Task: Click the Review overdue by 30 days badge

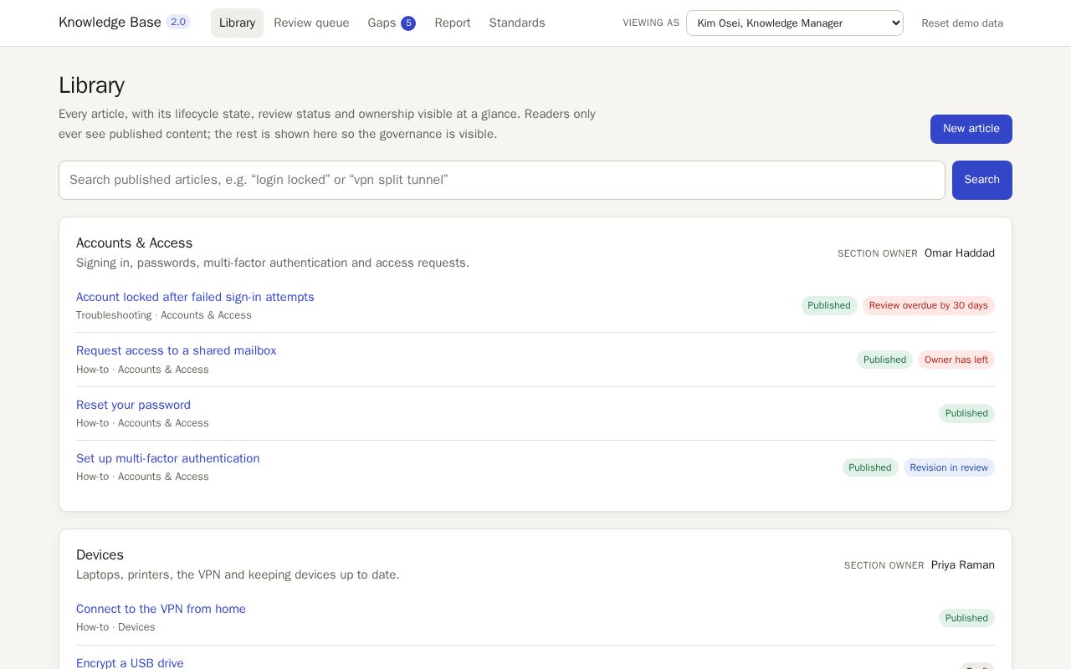Action: pos(929,305)
